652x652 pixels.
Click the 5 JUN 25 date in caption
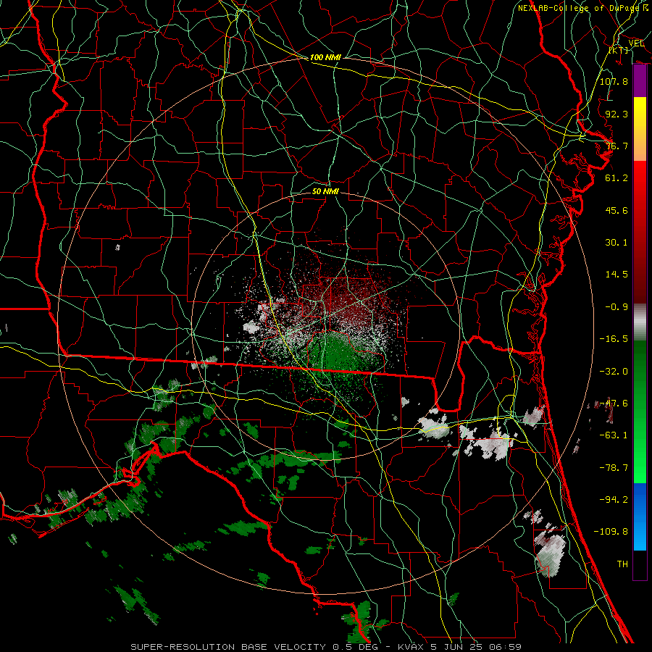pyautogui.click(x=456, y=647)
